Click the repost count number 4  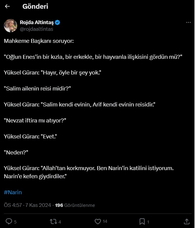point(60,222)
